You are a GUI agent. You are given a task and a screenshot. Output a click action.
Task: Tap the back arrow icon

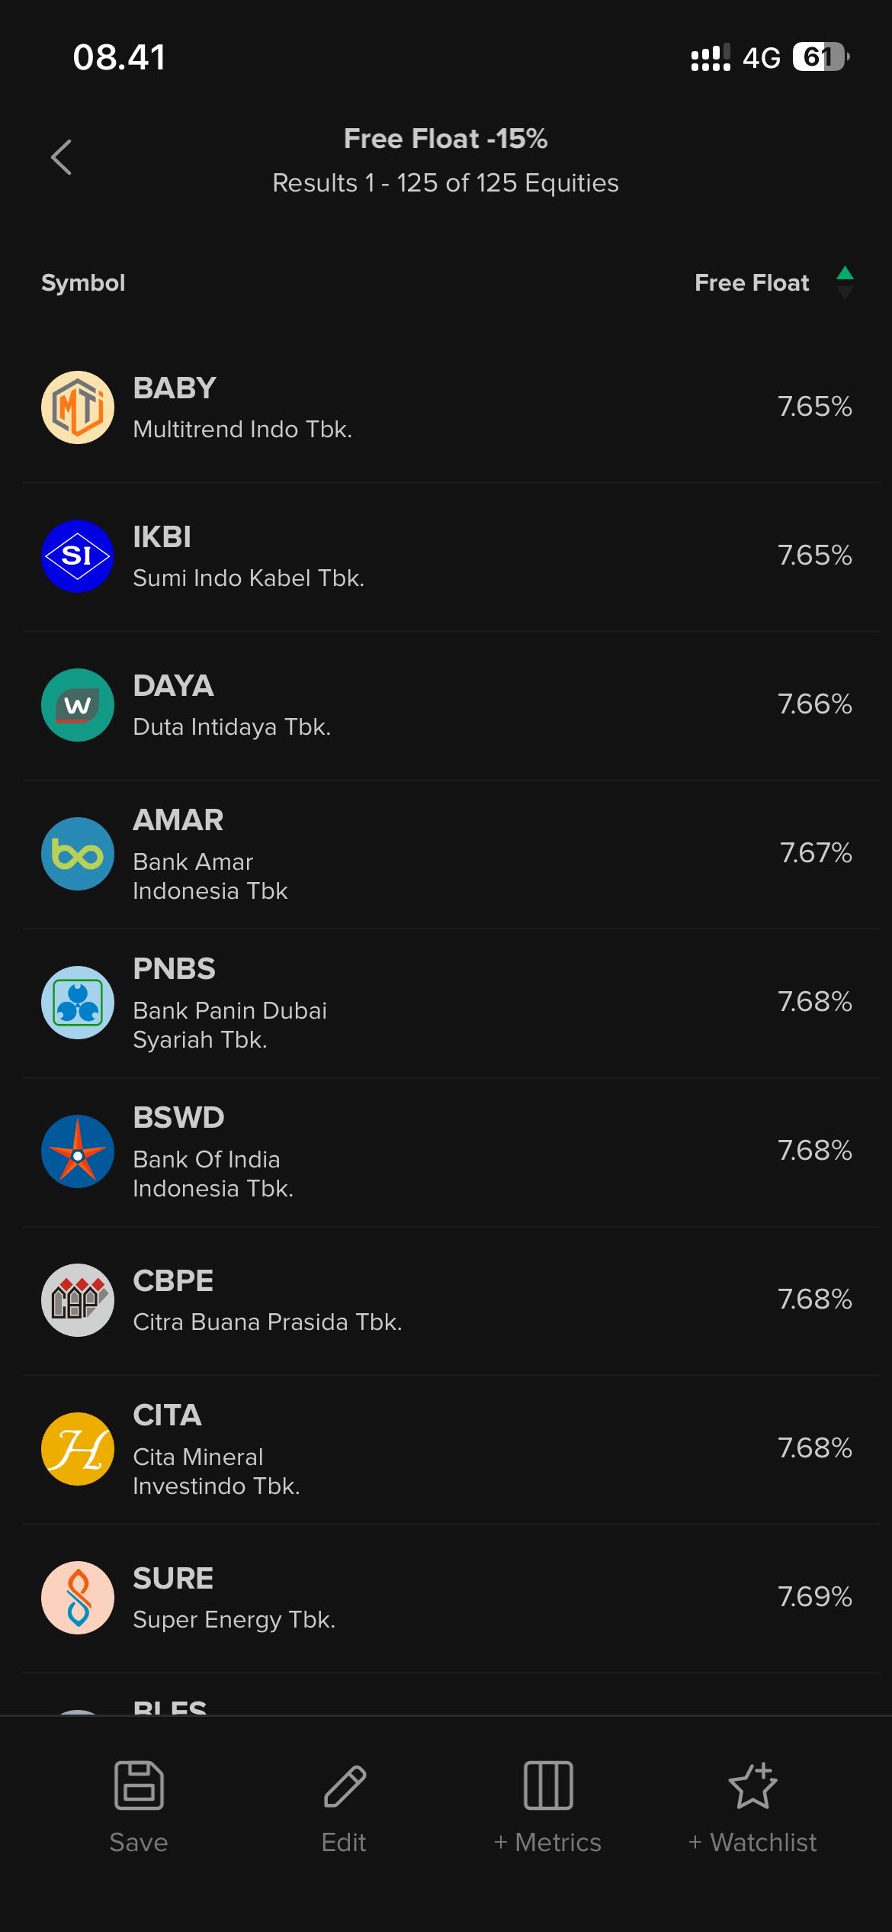pos(62,157)
